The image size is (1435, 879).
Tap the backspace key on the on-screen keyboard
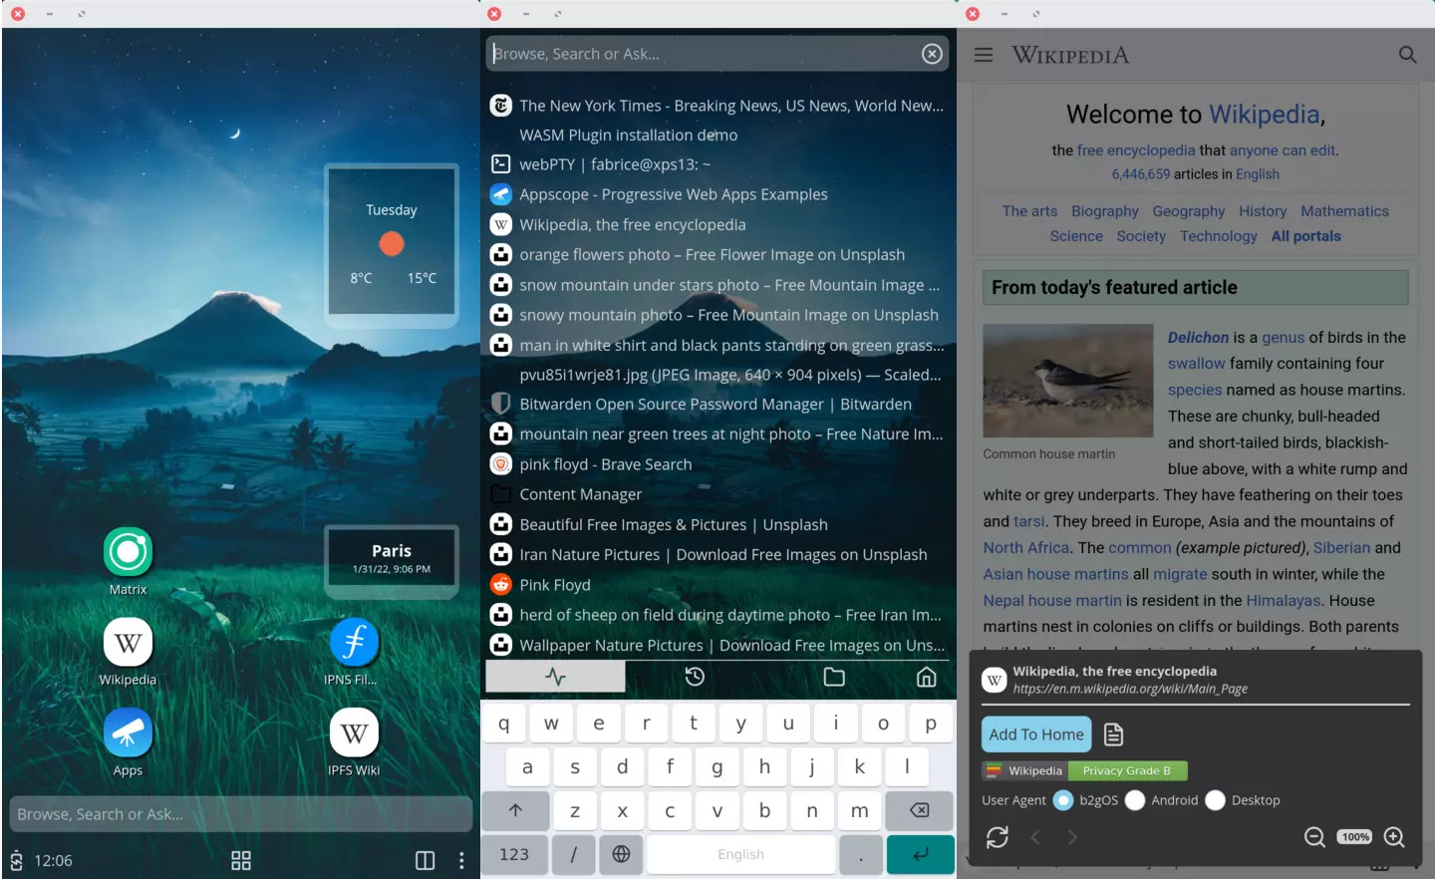(x=919, y=810)
